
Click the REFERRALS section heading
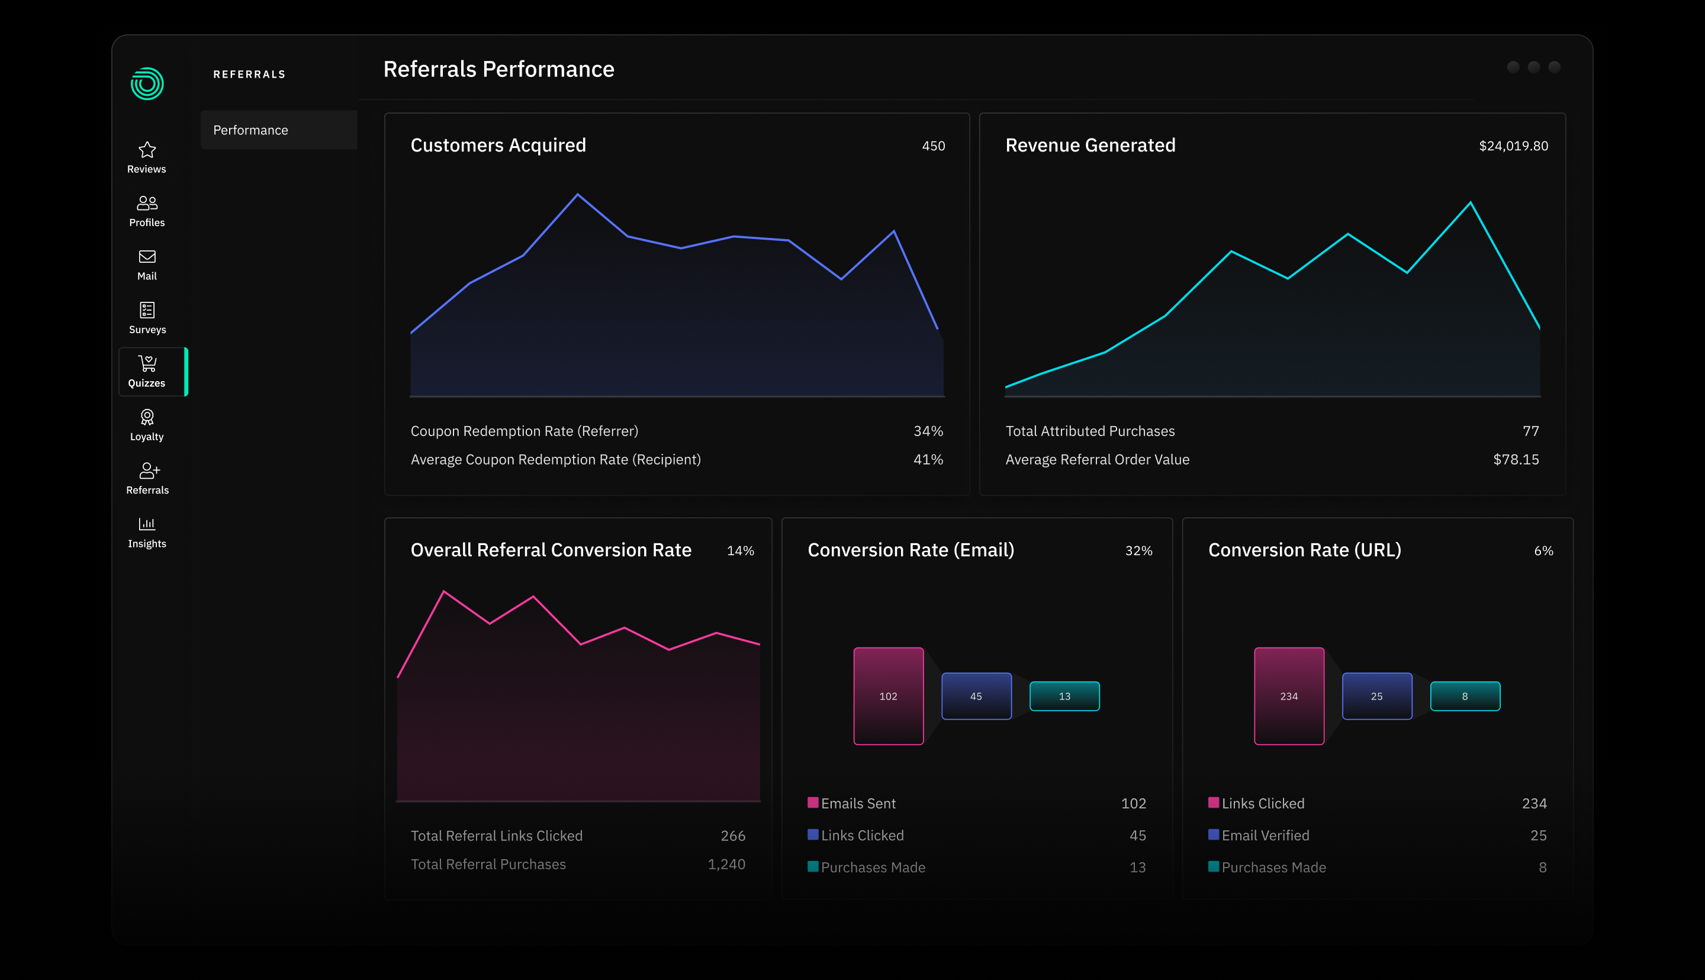tap(249, 74)
